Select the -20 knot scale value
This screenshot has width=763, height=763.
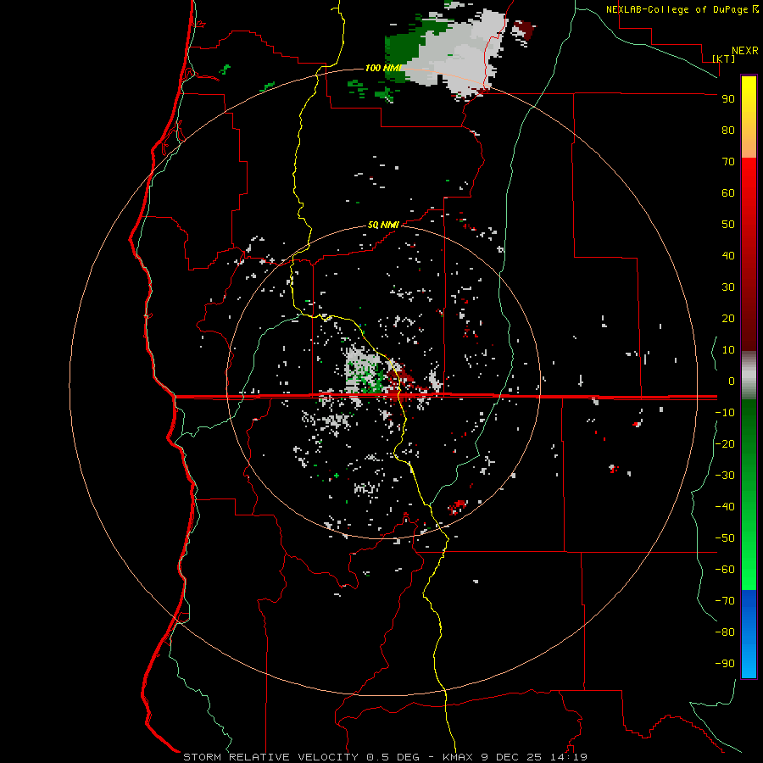tap(725, 444)
